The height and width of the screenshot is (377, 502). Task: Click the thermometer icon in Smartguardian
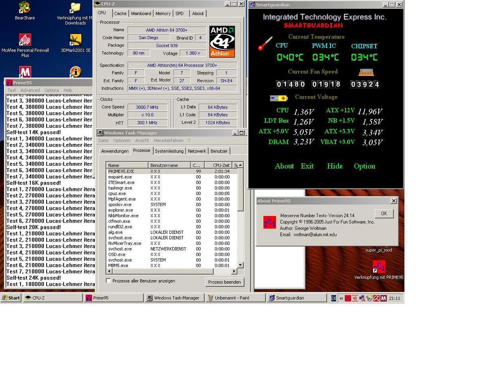[265, 44]
